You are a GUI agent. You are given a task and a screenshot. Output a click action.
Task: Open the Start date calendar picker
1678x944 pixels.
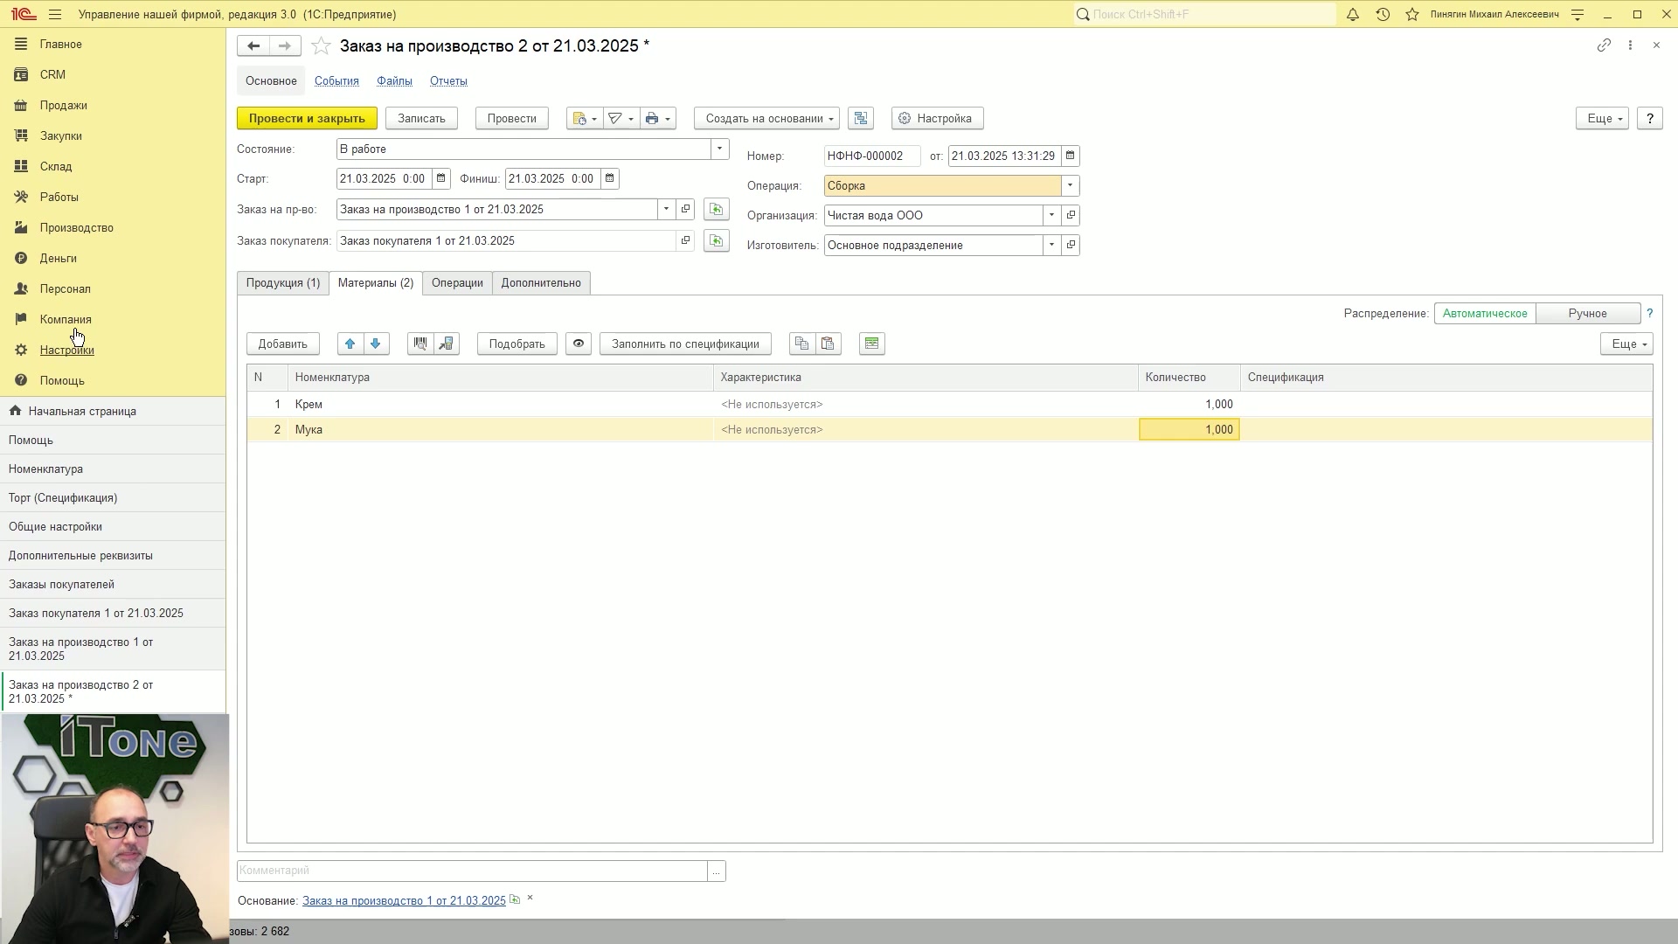click(441, 179)
